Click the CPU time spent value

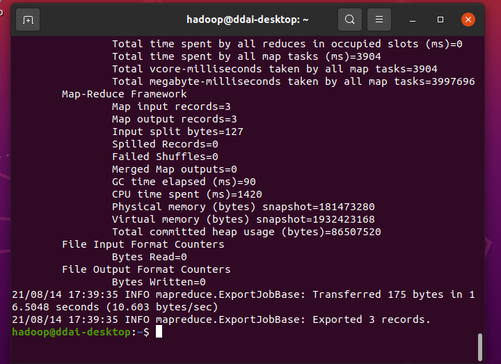click(249, 194)
